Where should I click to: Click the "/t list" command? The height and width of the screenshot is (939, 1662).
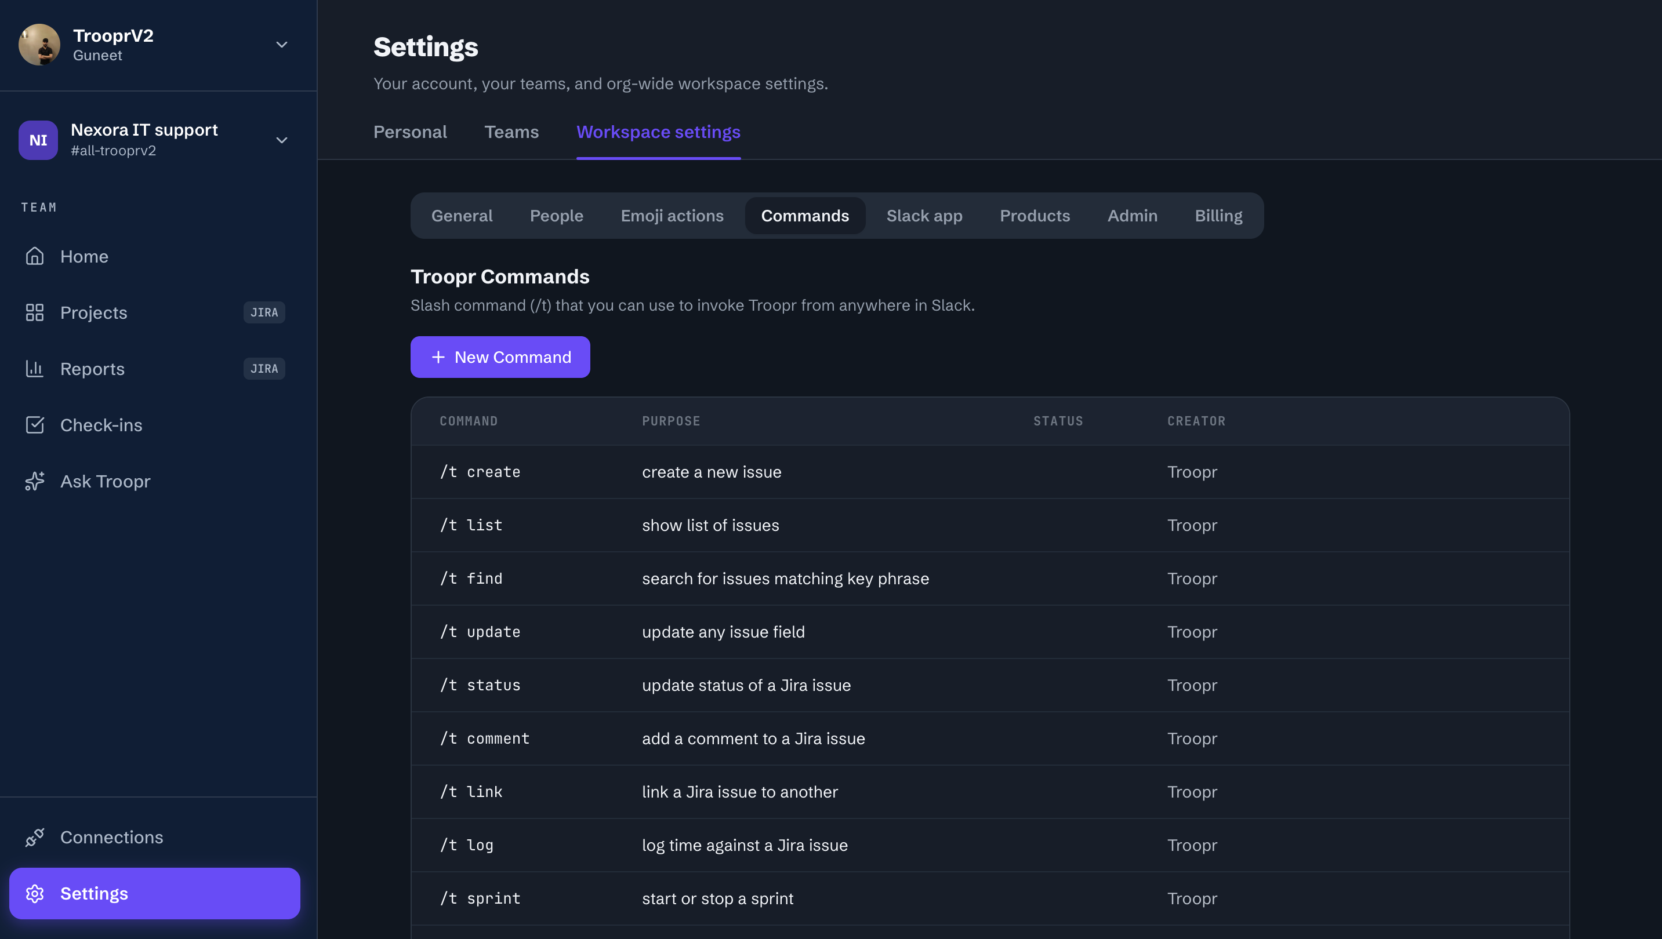click(x=471, y=525)
